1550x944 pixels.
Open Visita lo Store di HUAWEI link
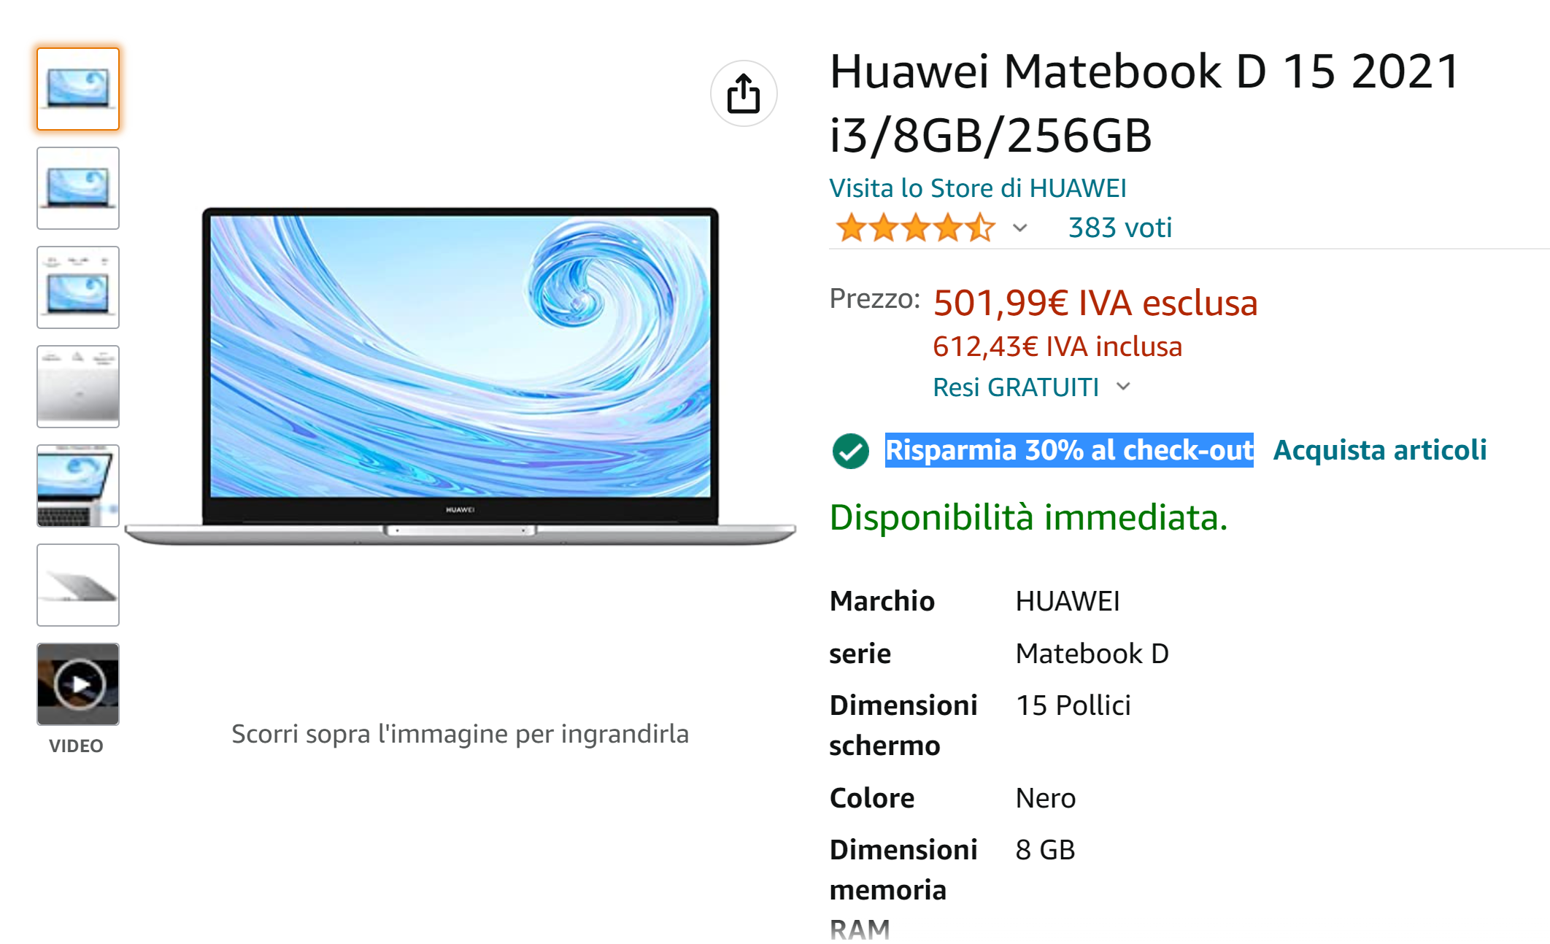[978, 188]
